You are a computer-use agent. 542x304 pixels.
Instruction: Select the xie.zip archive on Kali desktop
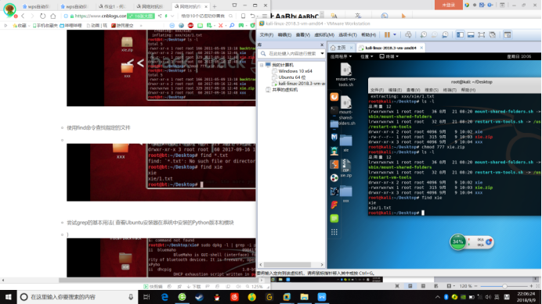pos(345,168)
